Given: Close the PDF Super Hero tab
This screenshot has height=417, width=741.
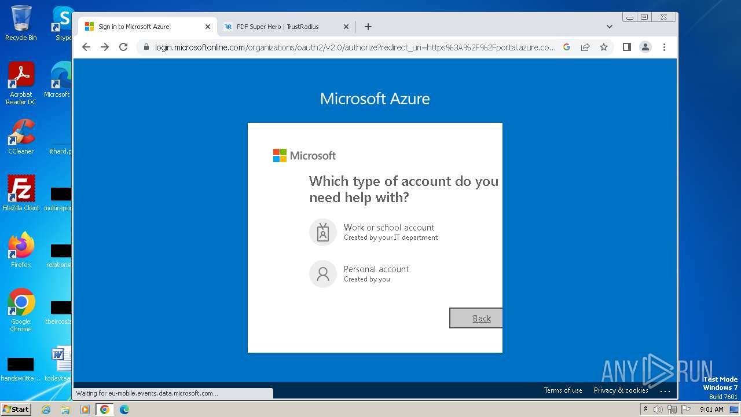Looking at the screenshot, I should pyautogui.click(x=346, y=27).
